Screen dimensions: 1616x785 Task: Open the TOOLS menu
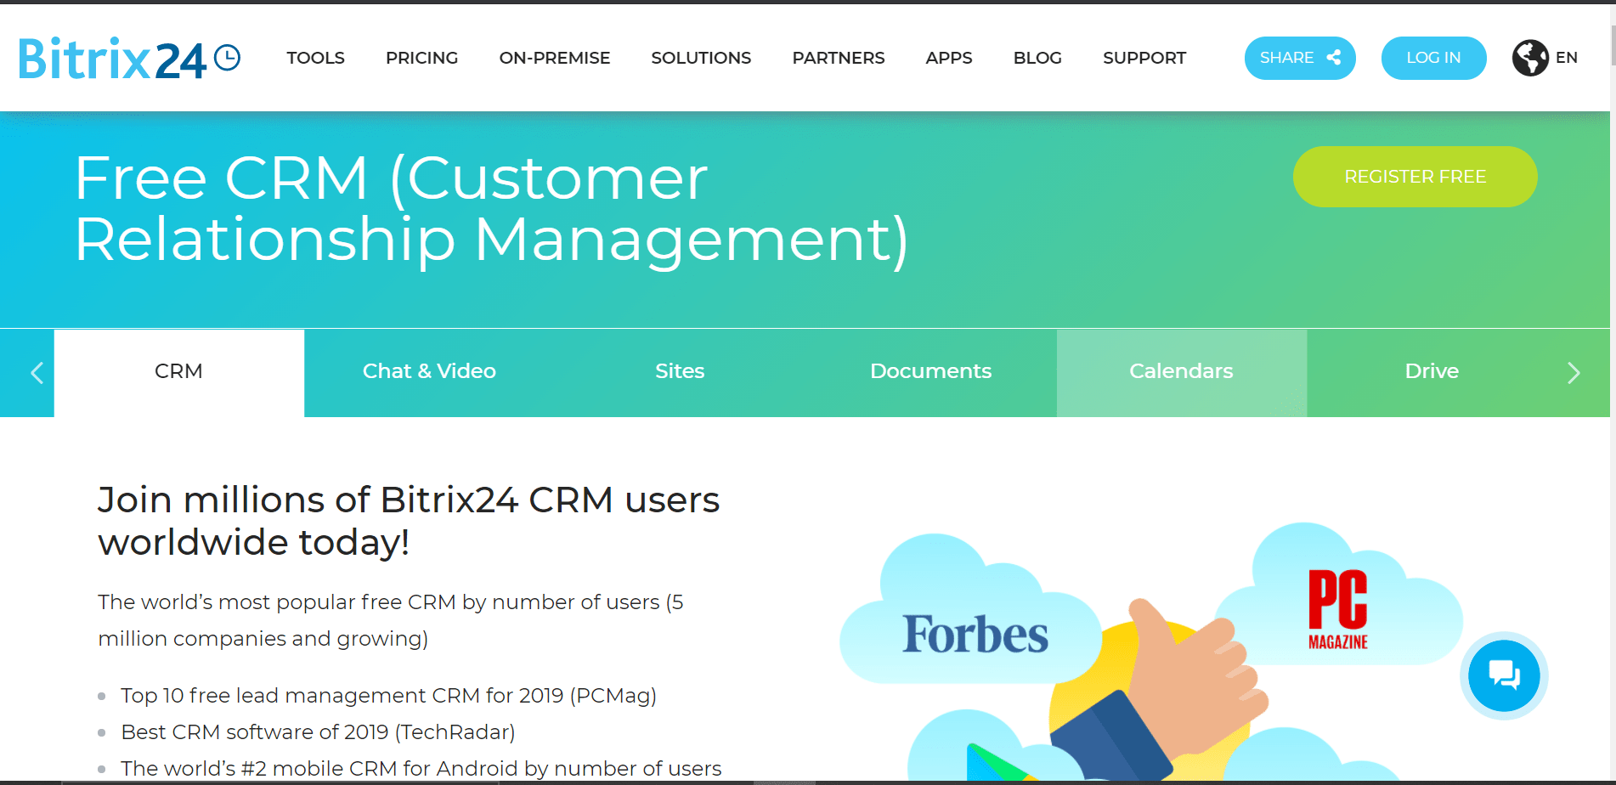pos(315,58)
